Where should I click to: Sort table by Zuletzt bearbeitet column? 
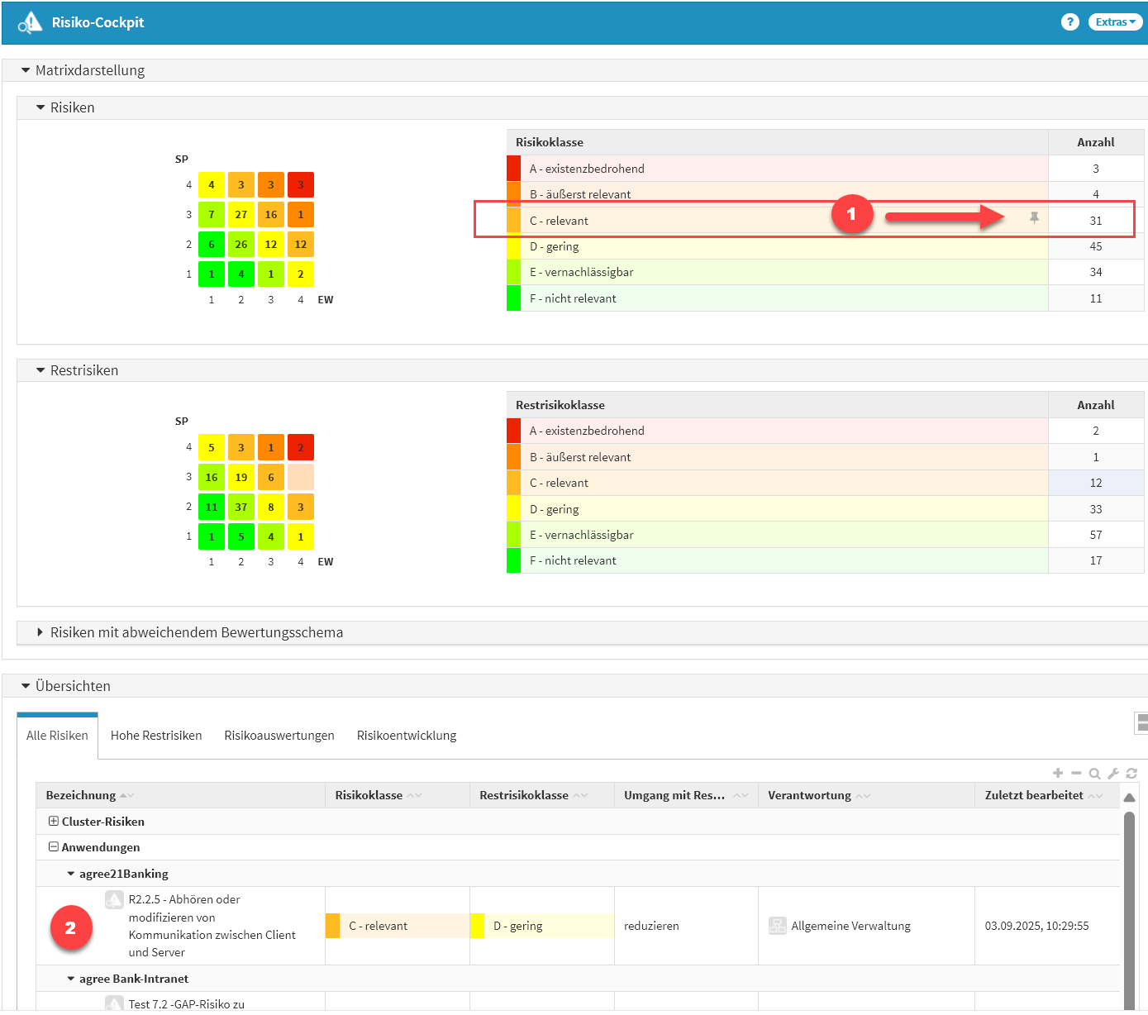(x=1034, y=795)
